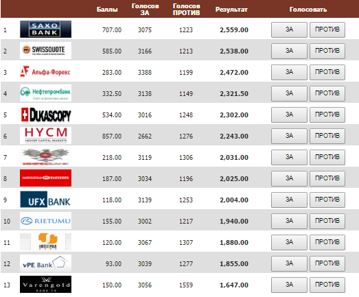Image resolution: width=359 pixels, height=297 pixels.
Task: Click ПРОТИВ button in row 7
Action: tap(327, 158)
